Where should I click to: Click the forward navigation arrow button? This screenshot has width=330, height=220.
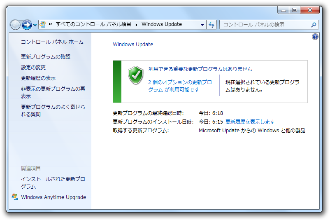[27, 25]
